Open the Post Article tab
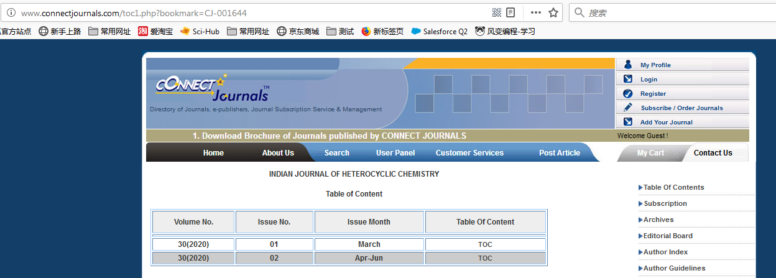This screenshot has width=776, height=278. (560, 153)
